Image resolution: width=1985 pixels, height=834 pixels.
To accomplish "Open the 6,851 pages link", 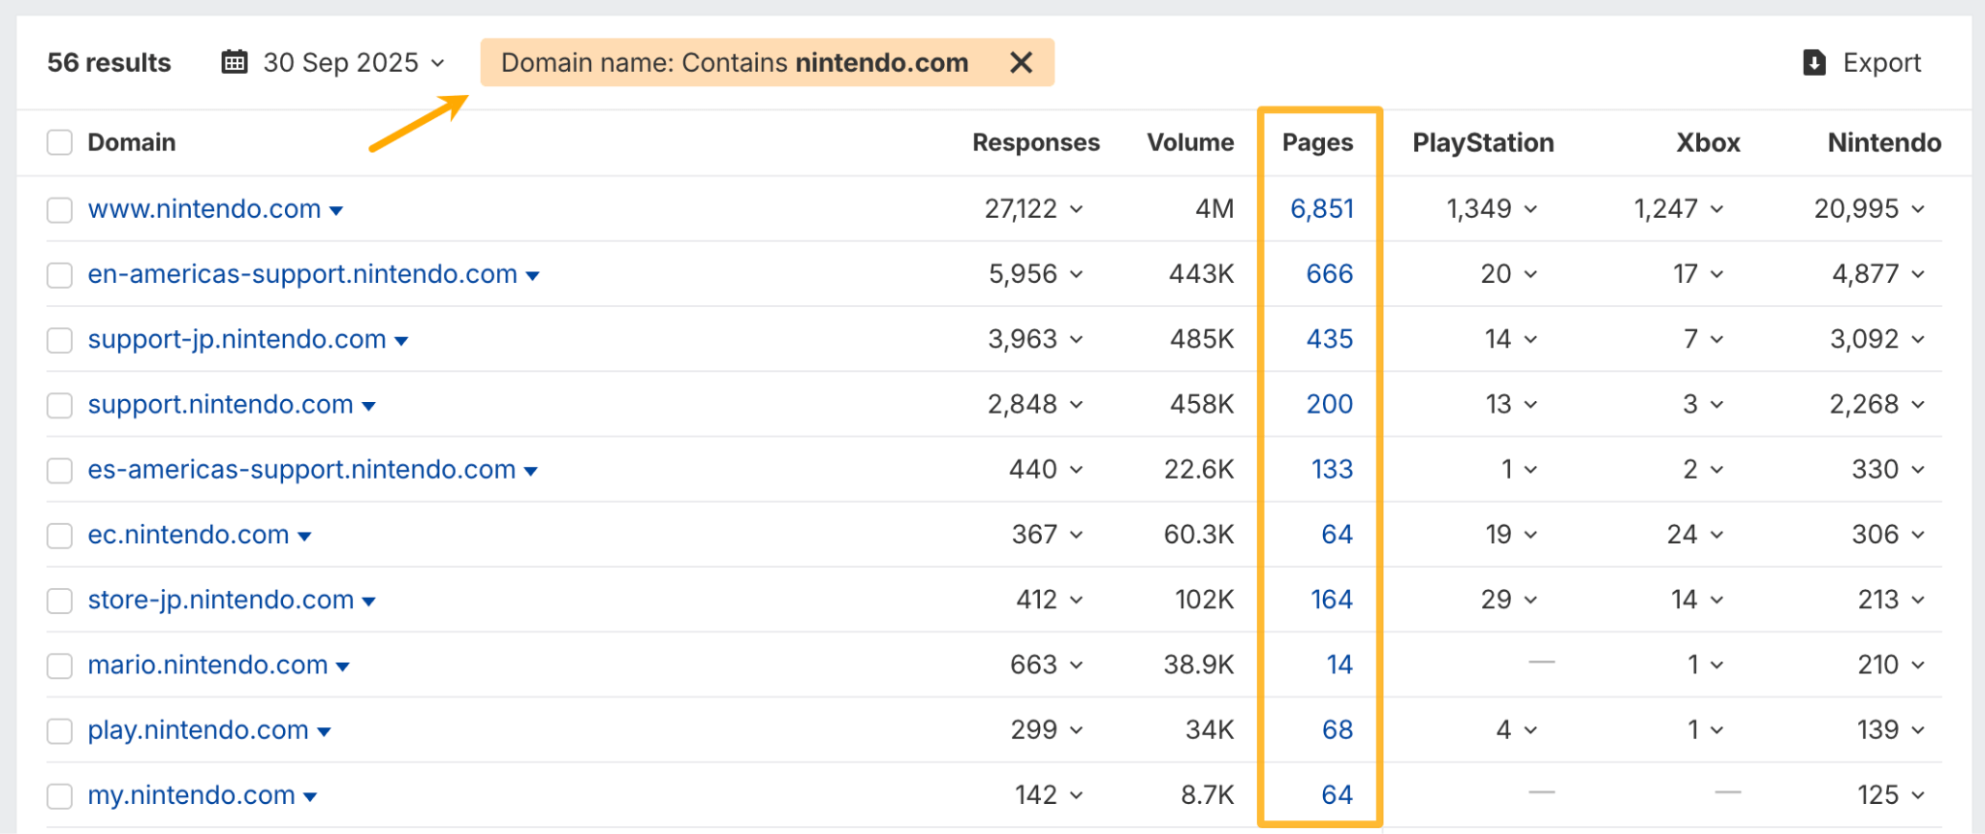I will coord(1321,209).
